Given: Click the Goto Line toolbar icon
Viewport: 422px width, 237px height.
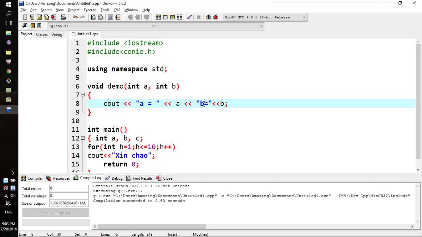Looking at the screenshot, I should pyautogui.click(x=118, y=17).
